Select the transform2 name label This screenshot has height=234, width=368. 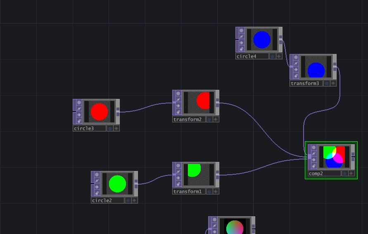click(x=189, y=119)
